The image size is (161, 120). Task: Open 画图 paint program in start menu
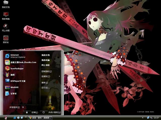coord(10,75)
